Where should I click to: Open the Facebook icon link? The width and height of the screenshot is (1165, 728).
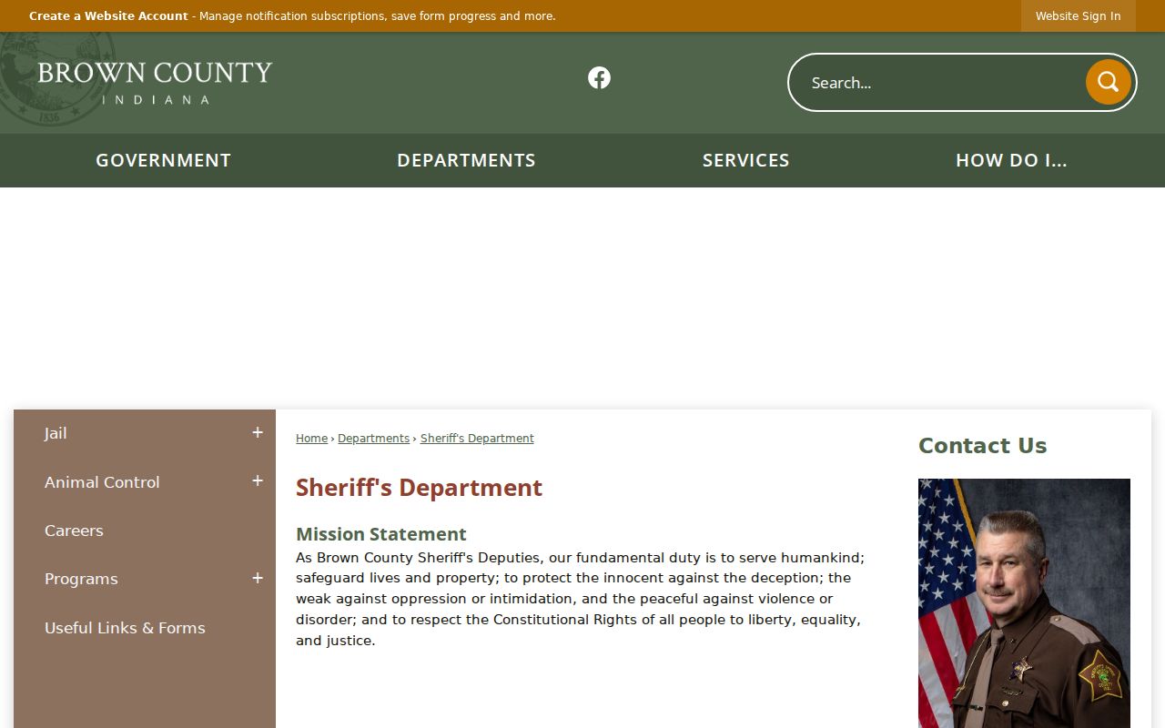pyautogui.click(x=599, y=78)
